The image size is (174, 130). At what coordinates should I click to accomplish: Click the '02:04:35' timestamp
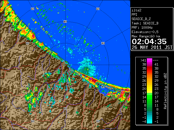coord(149,41)
